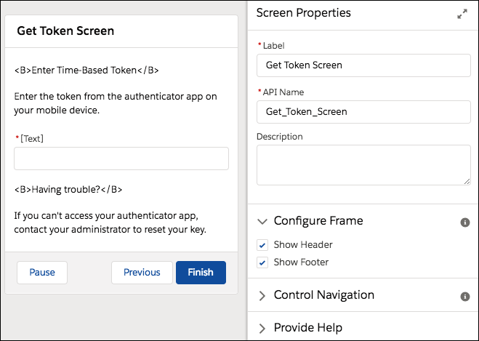Expand the Screen Properties panel with the arrows icon

(x=462, y=14)
